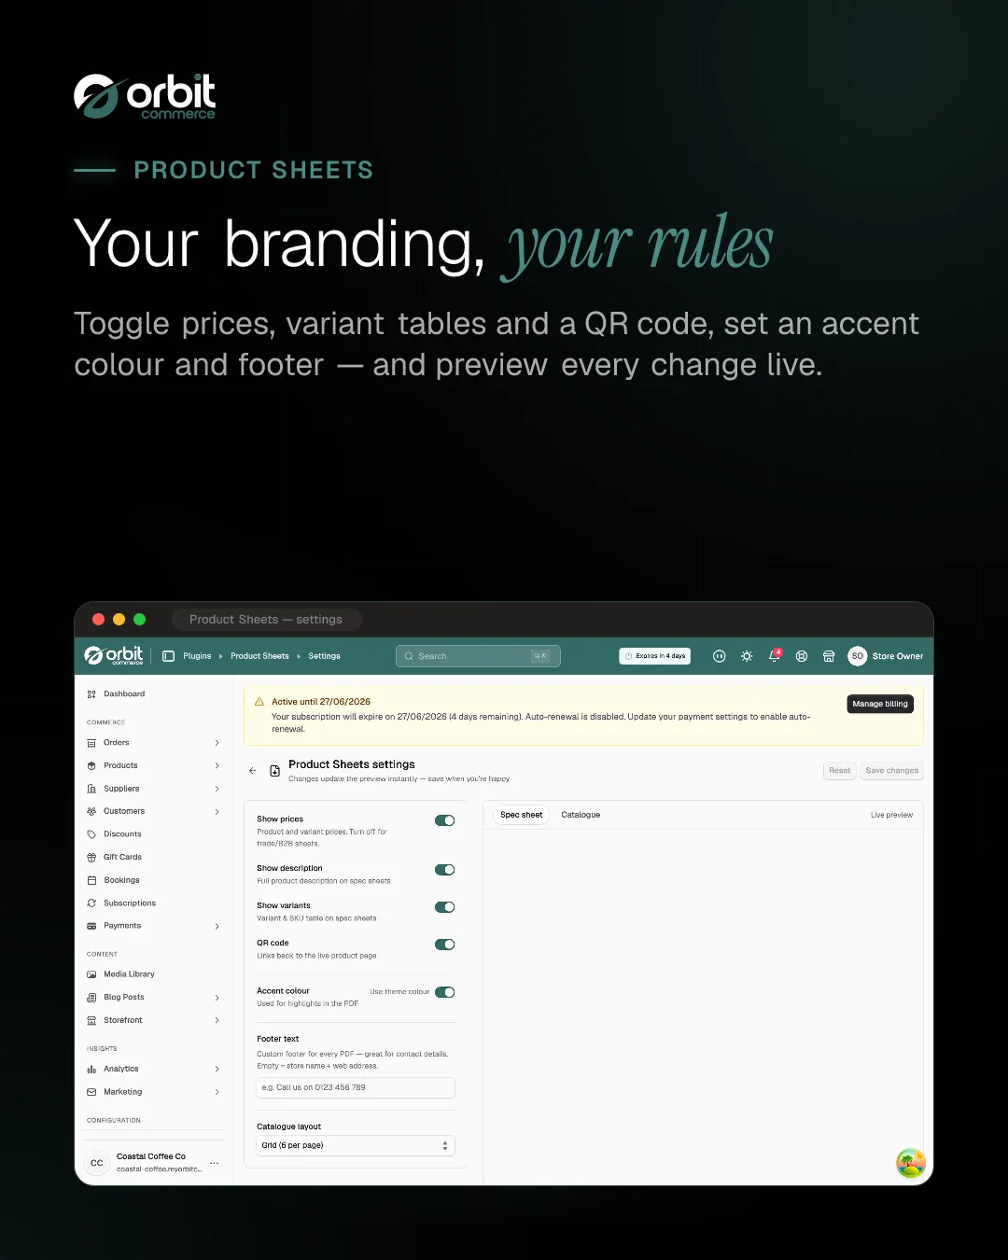The width and height of the screenshot is (1008, 1260).
Task: Click the Reset button
Action: [x=840, y=771]
